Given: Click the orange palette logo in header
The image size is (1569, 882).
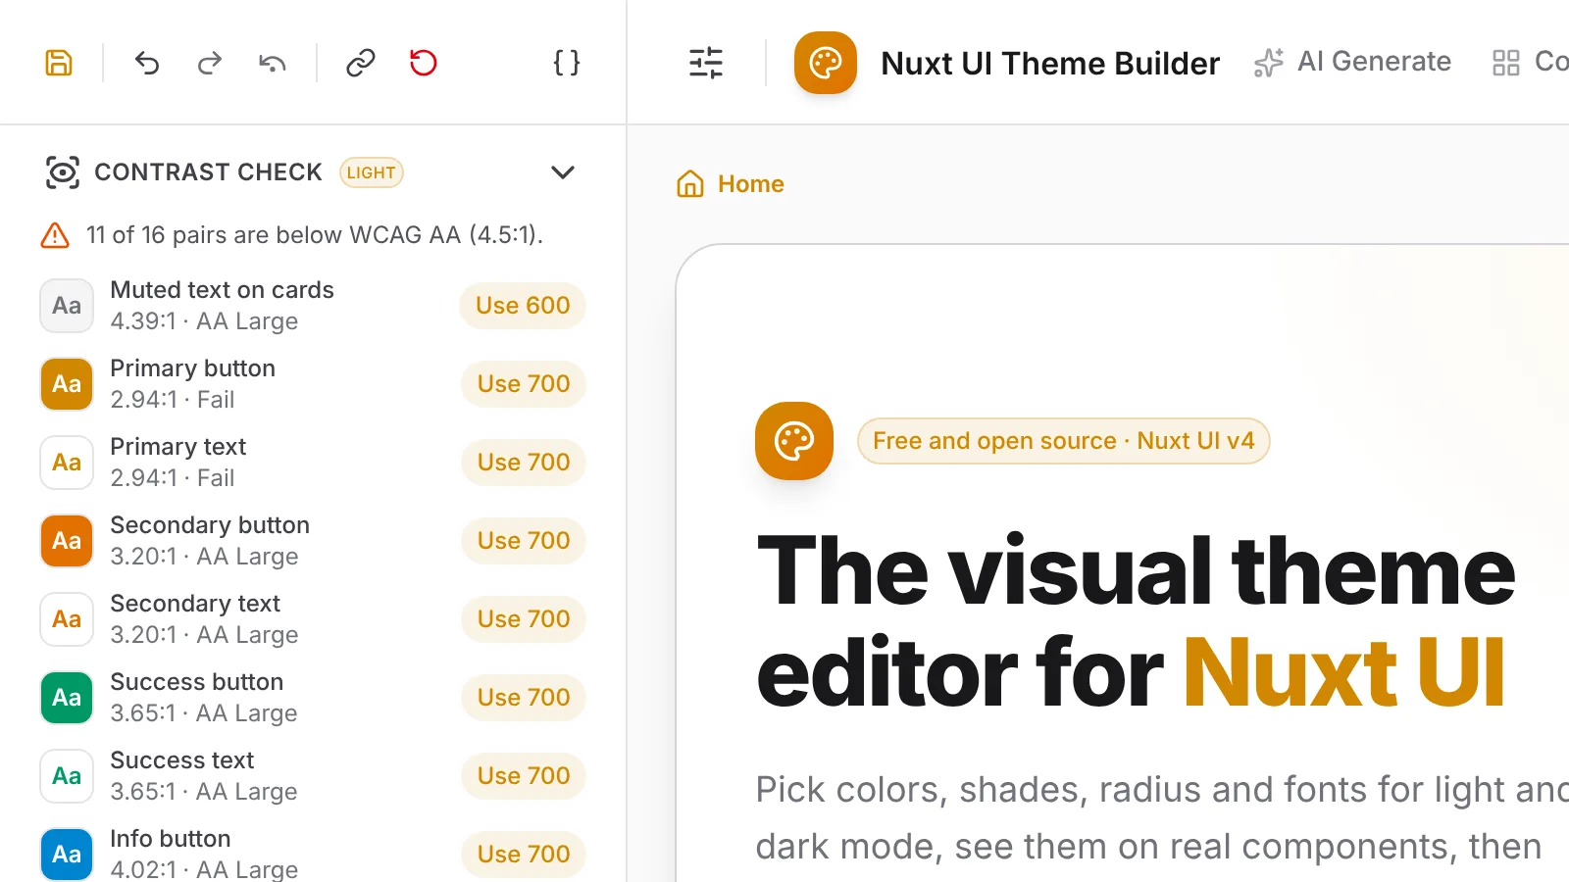Looking at the screenshot, I should (826, 63).
